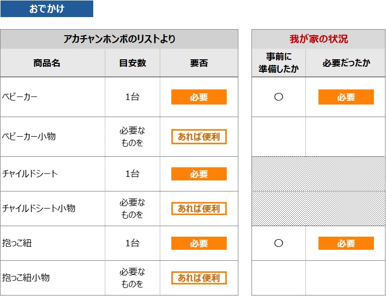Click the 必要 badge for チャイルドシート
386x296 pixels.
pyautogui.click(x=199, y=174)
